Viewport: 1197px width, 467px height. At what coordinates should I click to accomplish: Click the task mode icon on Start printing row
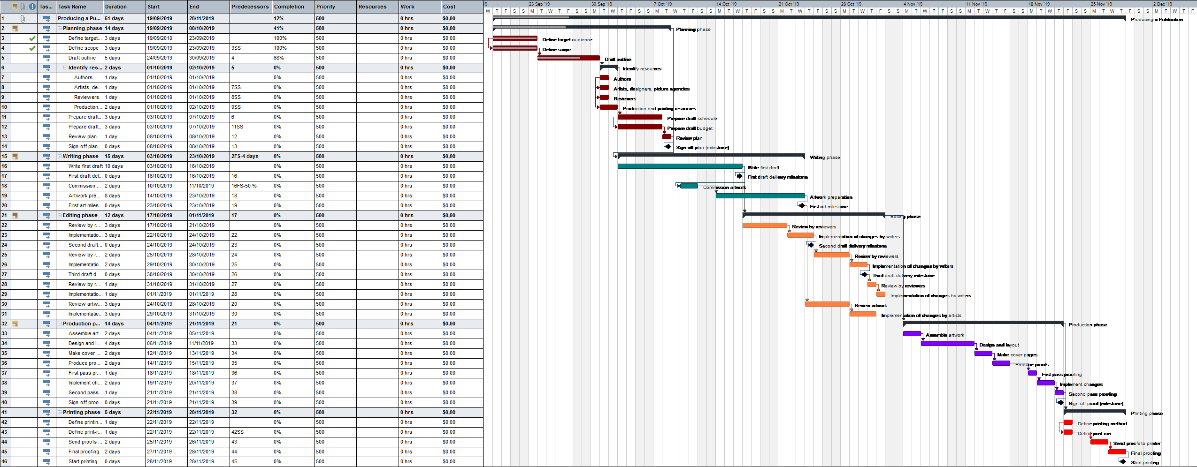(x=46, y=461)
